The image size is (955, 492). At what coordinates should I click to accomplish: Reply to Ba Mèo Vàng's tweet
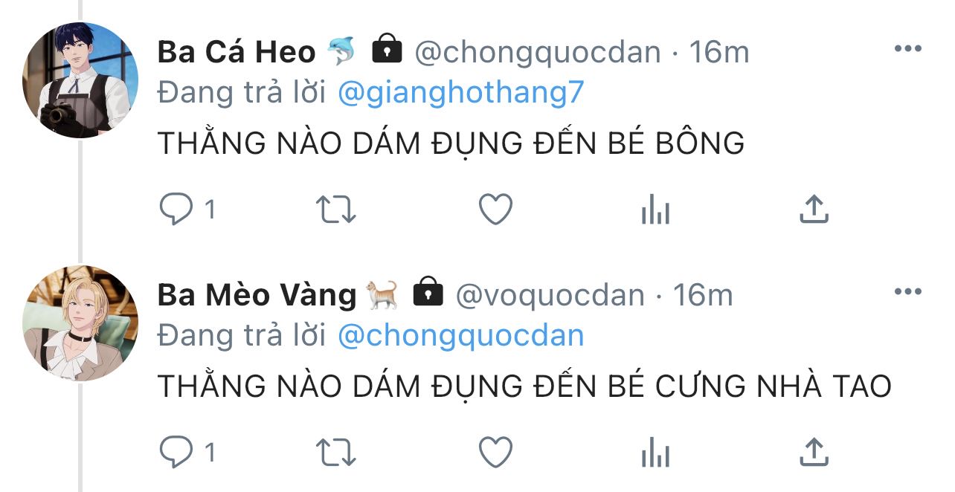pos(176,453)
